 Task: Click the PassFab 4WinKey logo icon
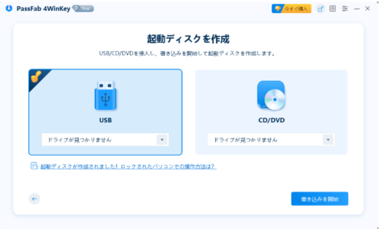(9, 9)
